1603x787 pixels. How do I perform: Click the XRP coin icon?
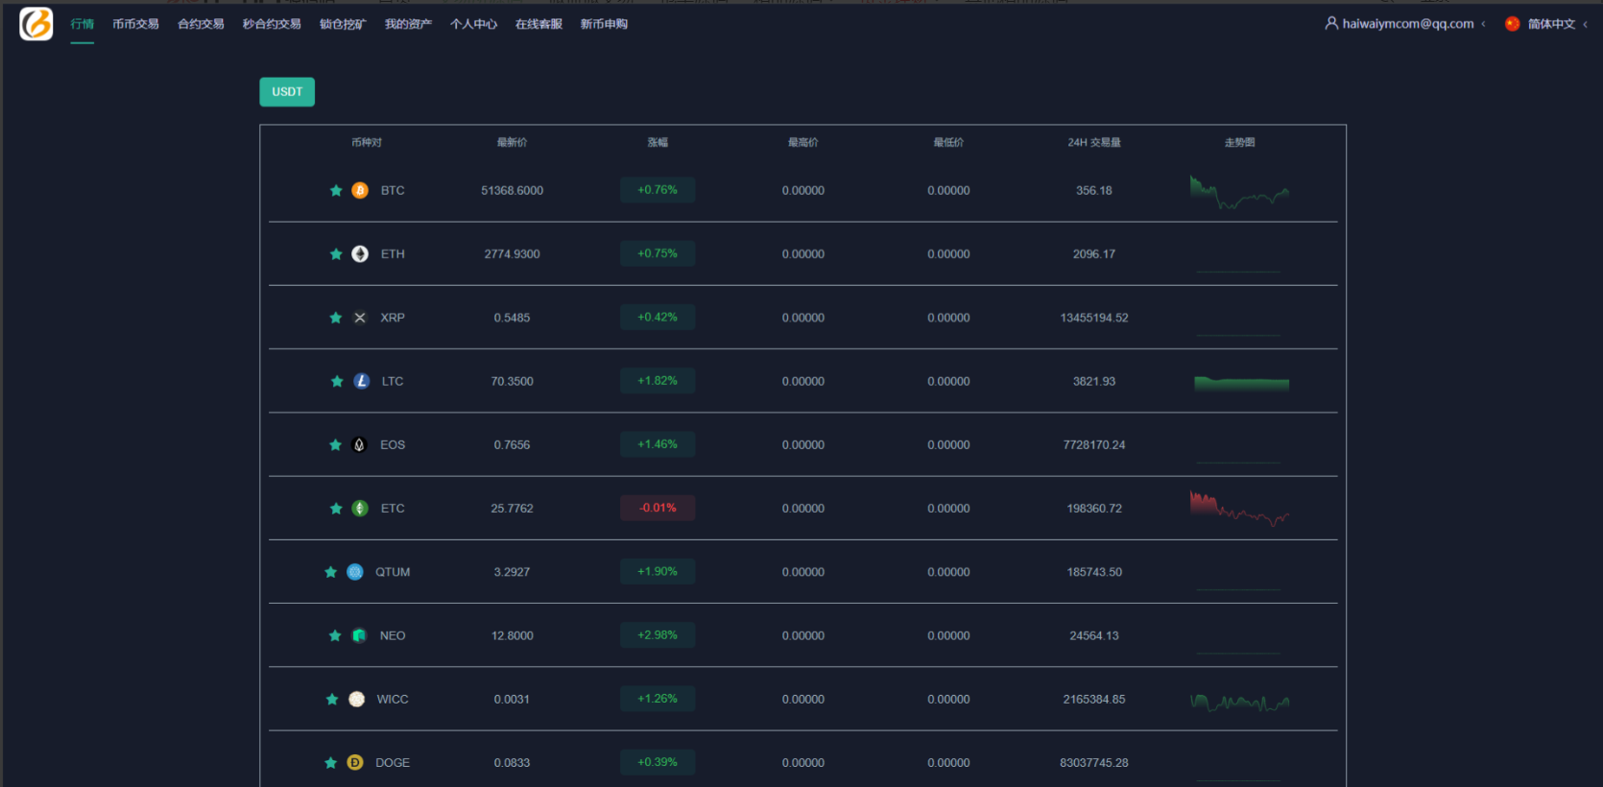(x=360, y=318)
